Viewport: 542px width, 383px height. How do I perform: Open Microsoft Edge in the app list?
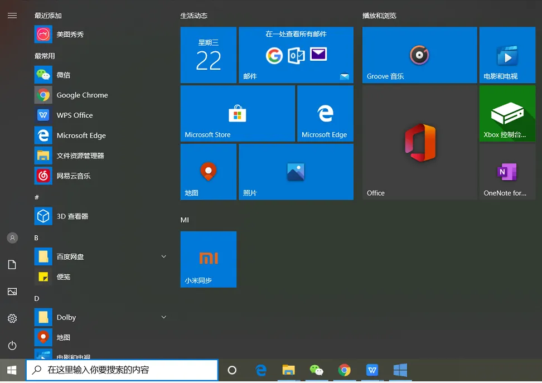[x=100, y=135]
